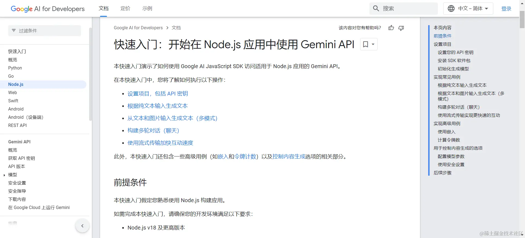Open 获取 API 密钥 in sidebar
Viewport: 525px width, 238px height.
(x=22, y=158)
